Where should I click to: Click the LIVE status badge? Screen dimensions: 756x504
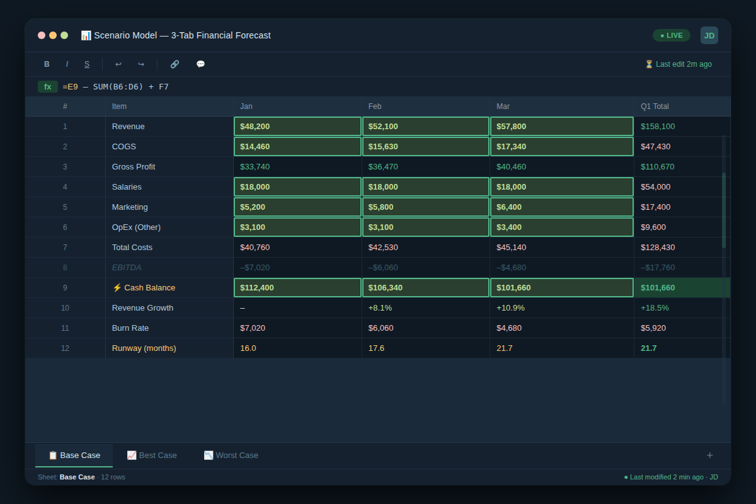672,35
